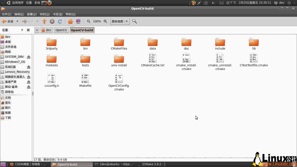The height and width of the screenshot is (167, 297).
Task: Zoom out with the minus magnifier
Action: 88,21
